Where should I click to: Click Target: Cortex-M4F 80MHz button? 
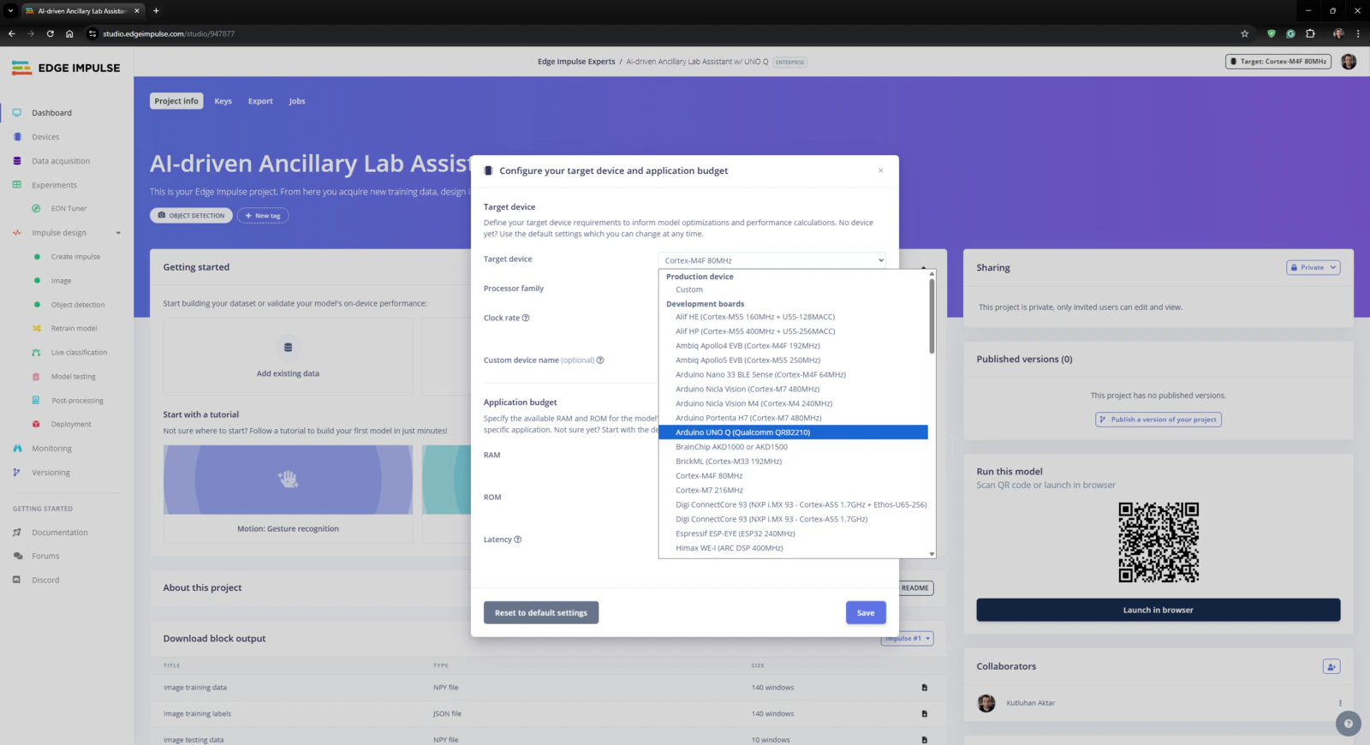(x=1278, y=62)
